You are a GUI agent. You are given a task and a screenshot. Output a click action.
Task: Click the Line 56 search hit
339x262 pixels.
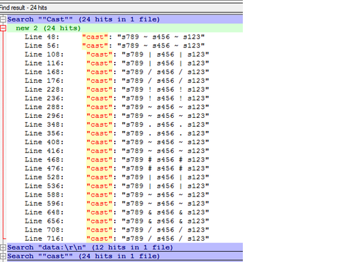point(115,46)
